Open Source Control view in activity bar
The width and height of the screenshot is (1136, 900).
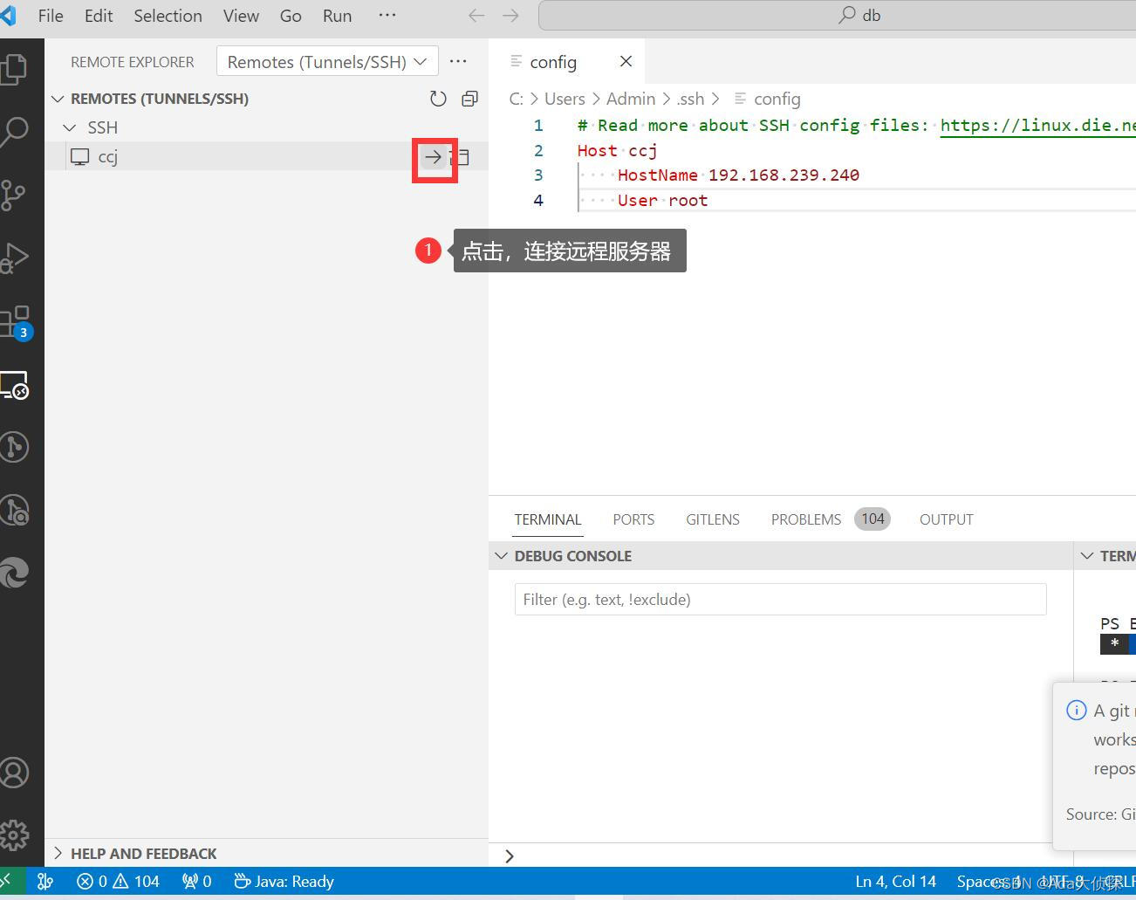[x=14, y=194]
